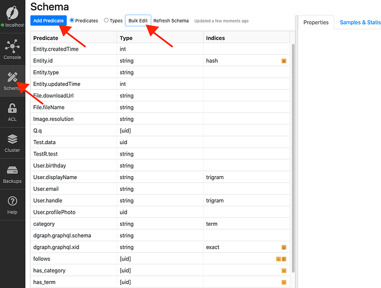Click the reverse badge on has_term row
Screen dimensions: 381x288
tap(284, 282)
